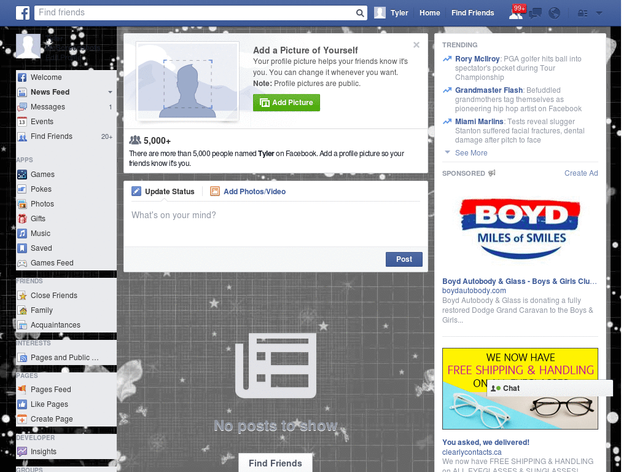Open Messages in the sidebar
Viewport: 629px width, 472px height.
(x=66, y=107)
